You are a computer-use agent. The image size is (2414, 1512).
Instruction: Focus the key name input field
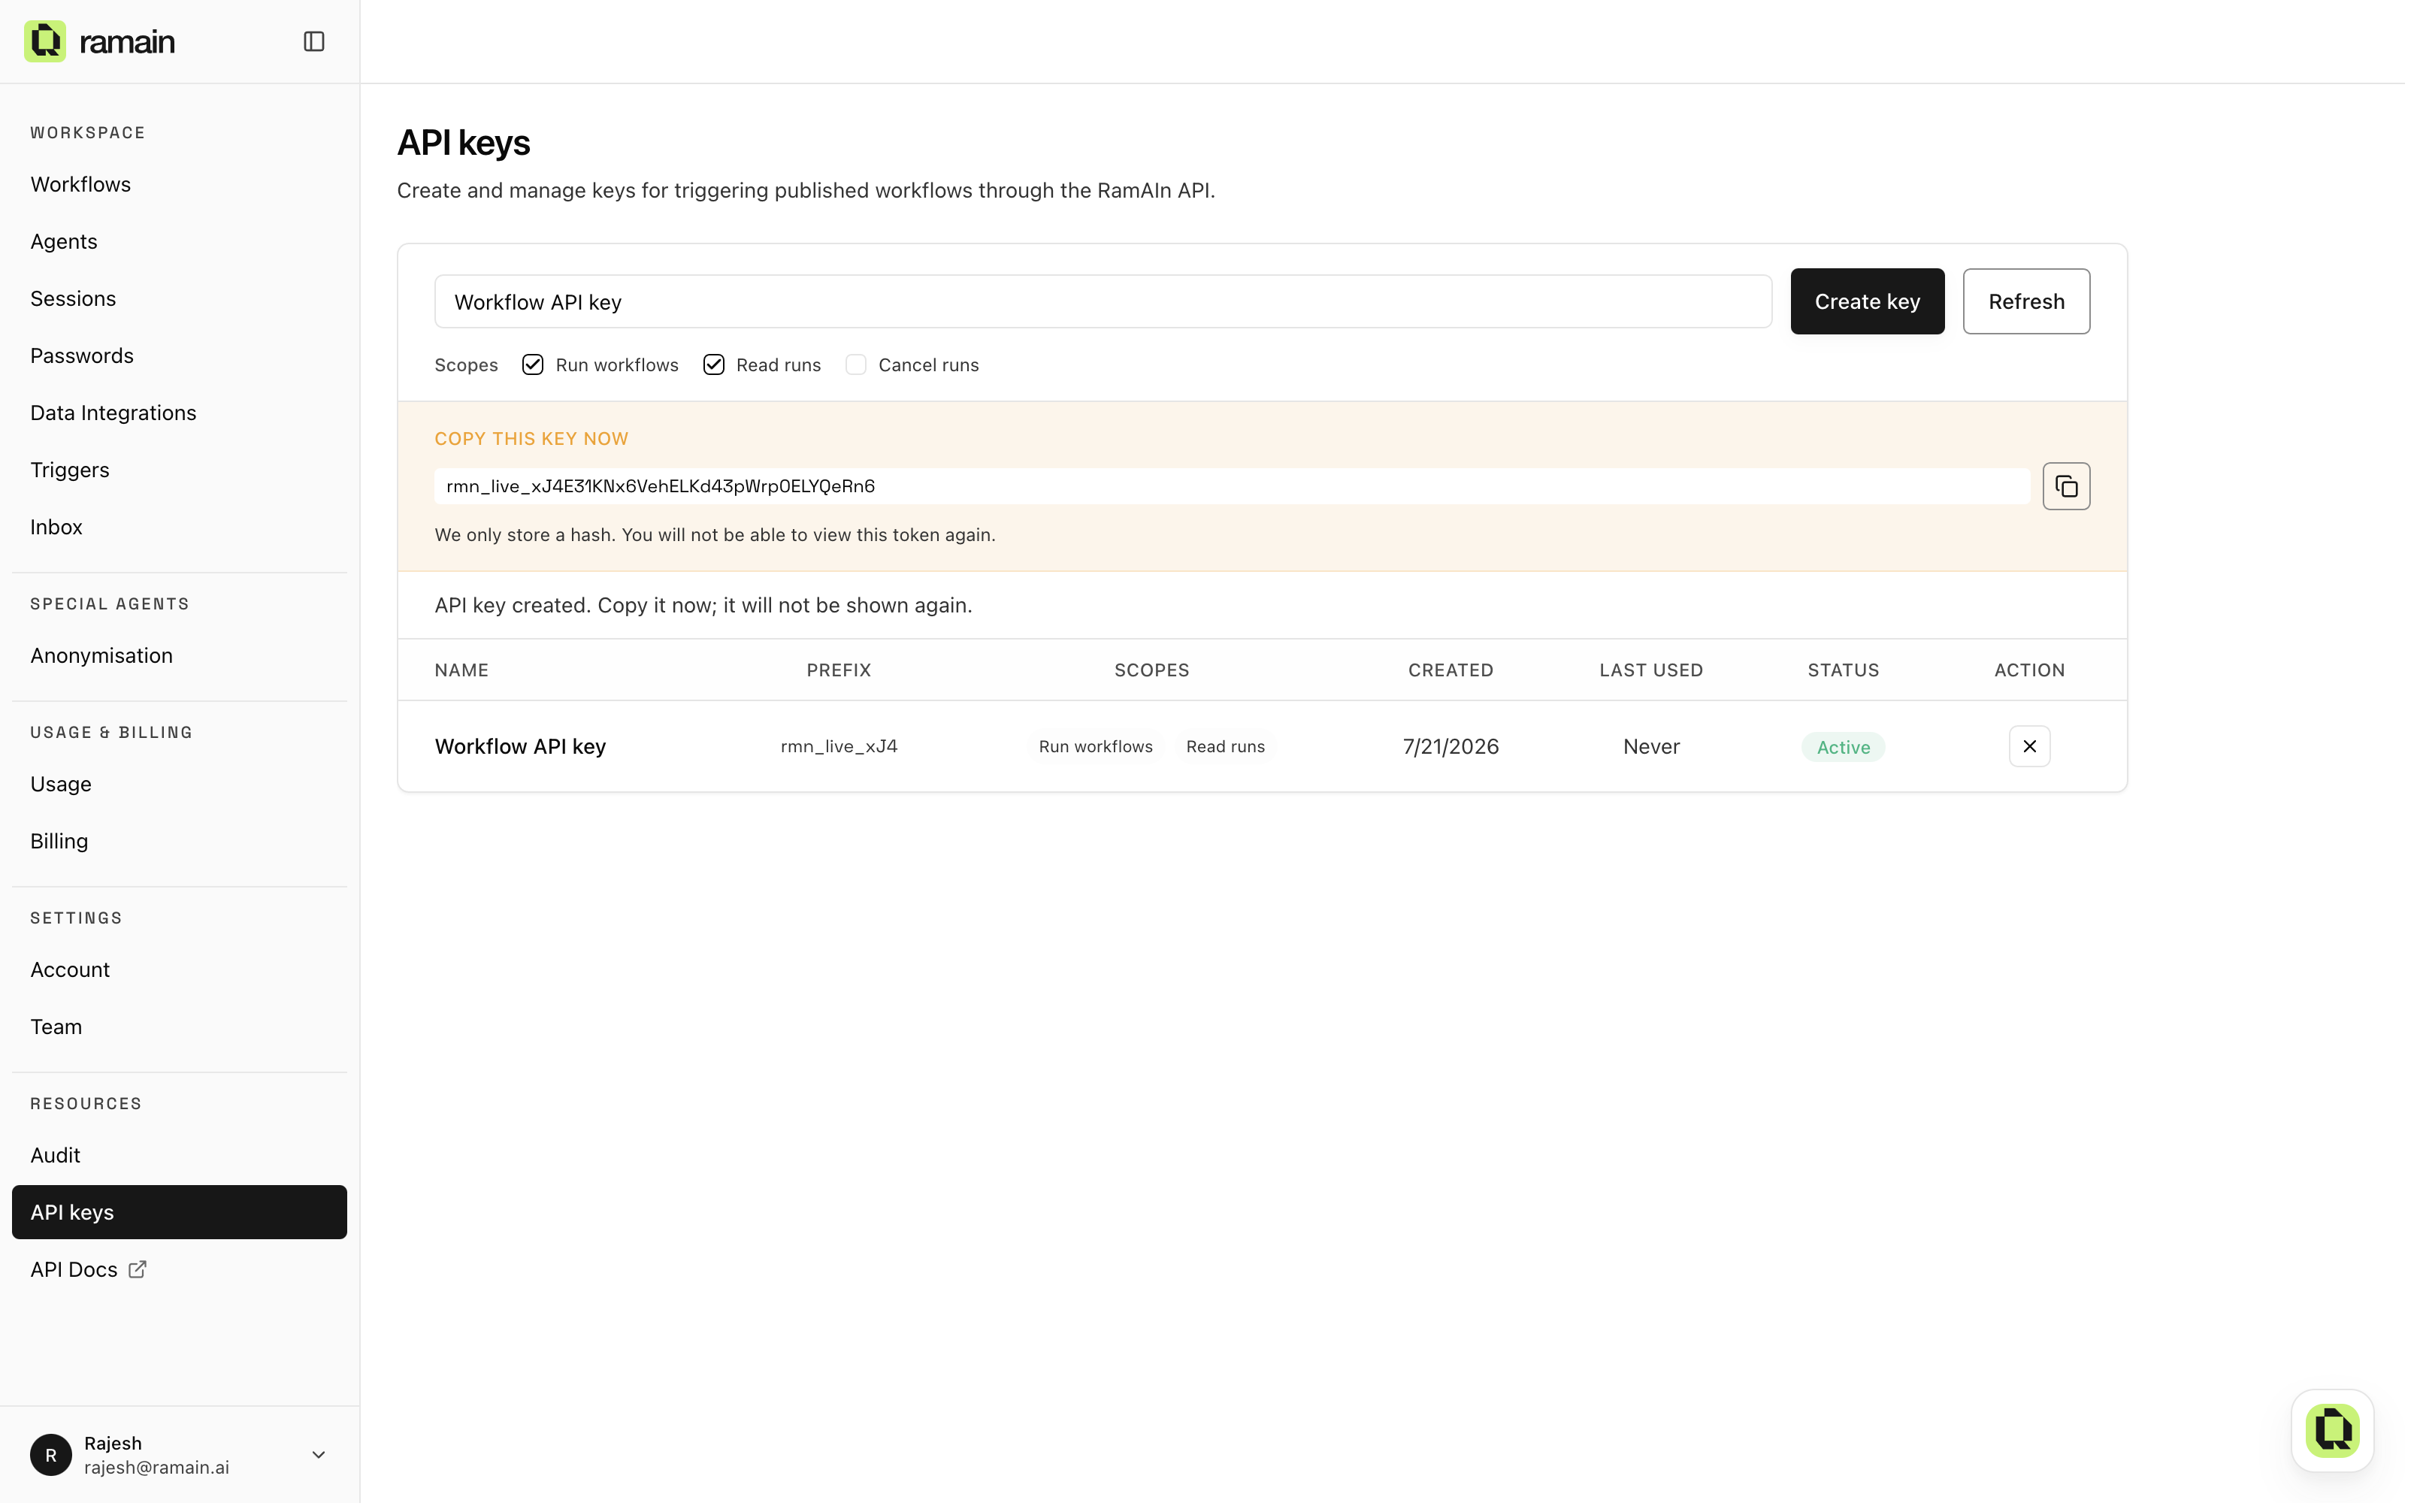(x=1105, y=302)
